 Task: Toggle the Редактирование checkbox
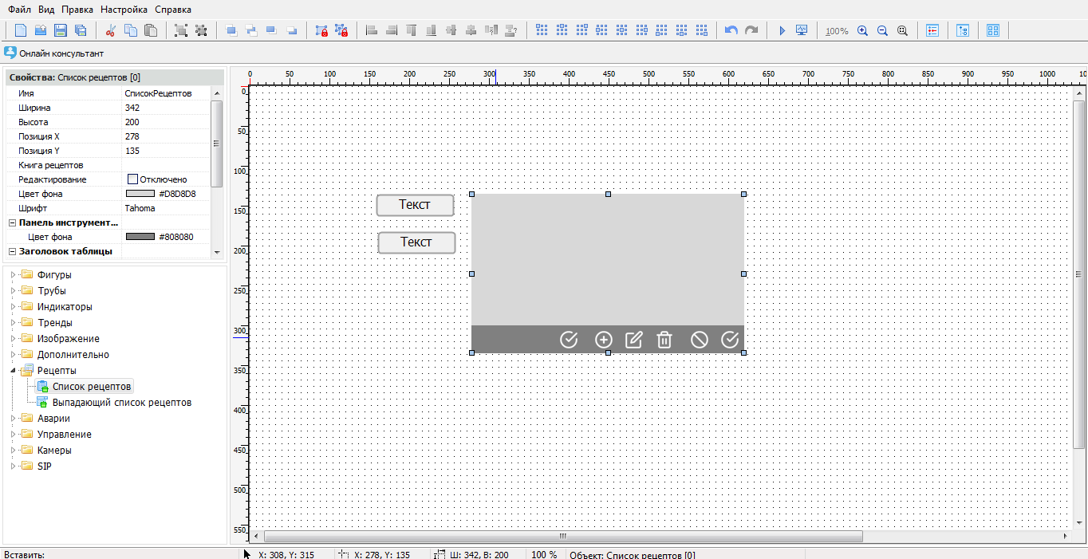[x=133, y=179]
